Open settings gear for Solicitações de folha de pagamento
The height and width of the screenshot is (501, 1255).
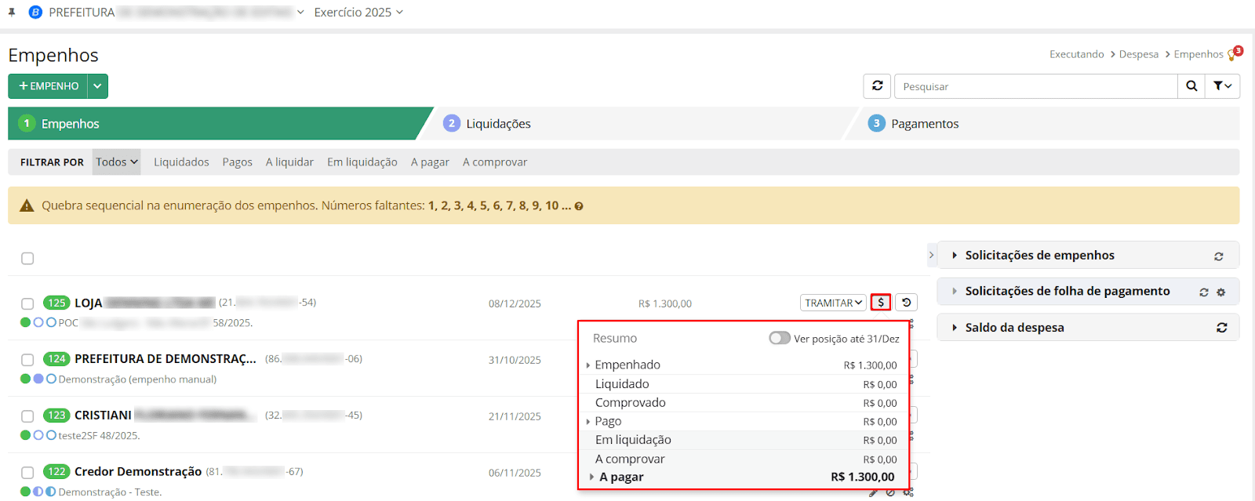(1220, 292)
